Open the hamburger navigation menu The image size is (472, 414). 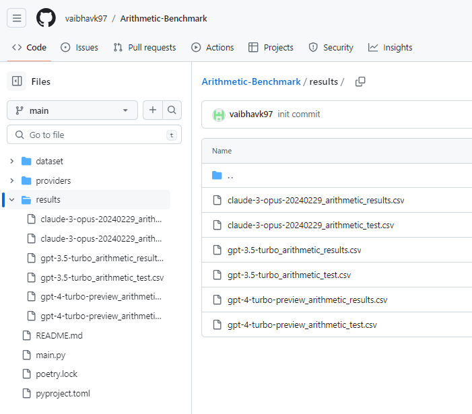[x=17, y=18]
